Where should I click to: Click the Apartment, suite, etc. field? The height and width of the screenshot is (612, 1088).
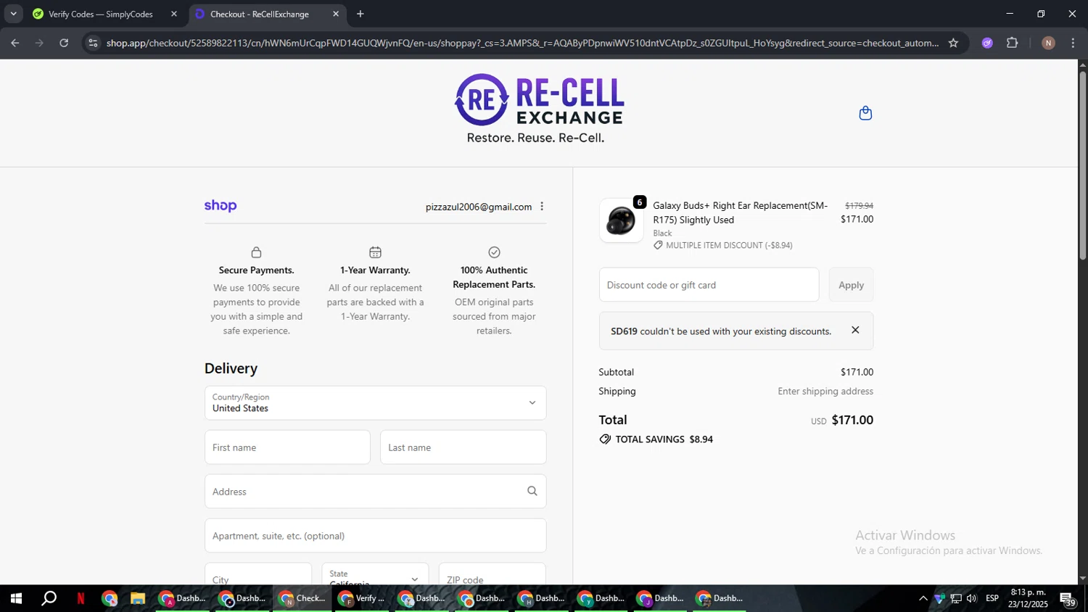(375, 535)
